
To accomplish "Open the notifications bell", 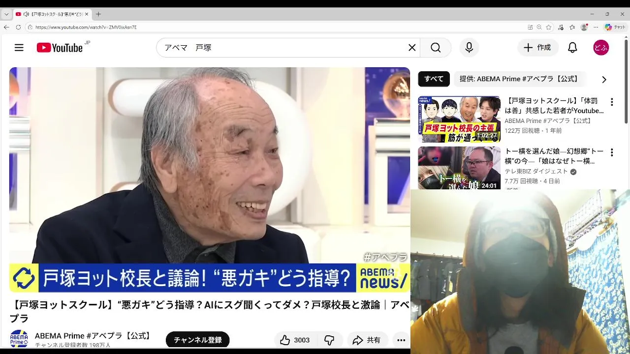I will tap(572, 48).
